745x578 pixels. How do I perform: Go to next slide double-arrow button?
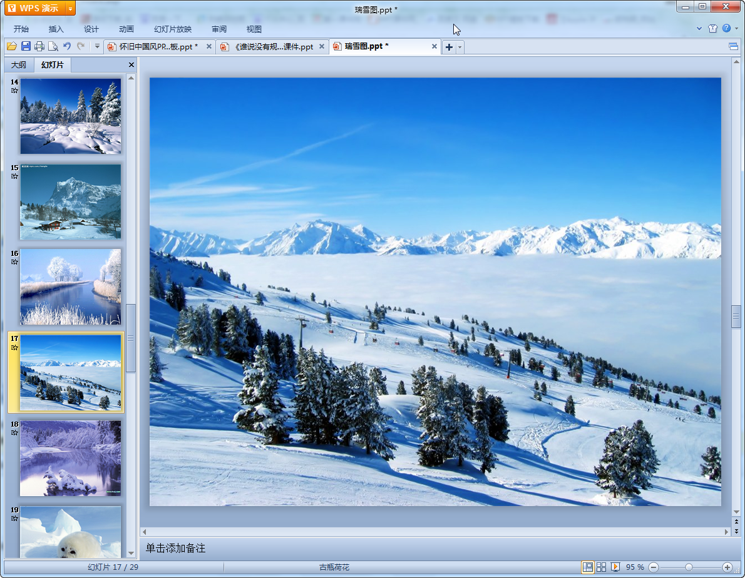coord(736,531)
